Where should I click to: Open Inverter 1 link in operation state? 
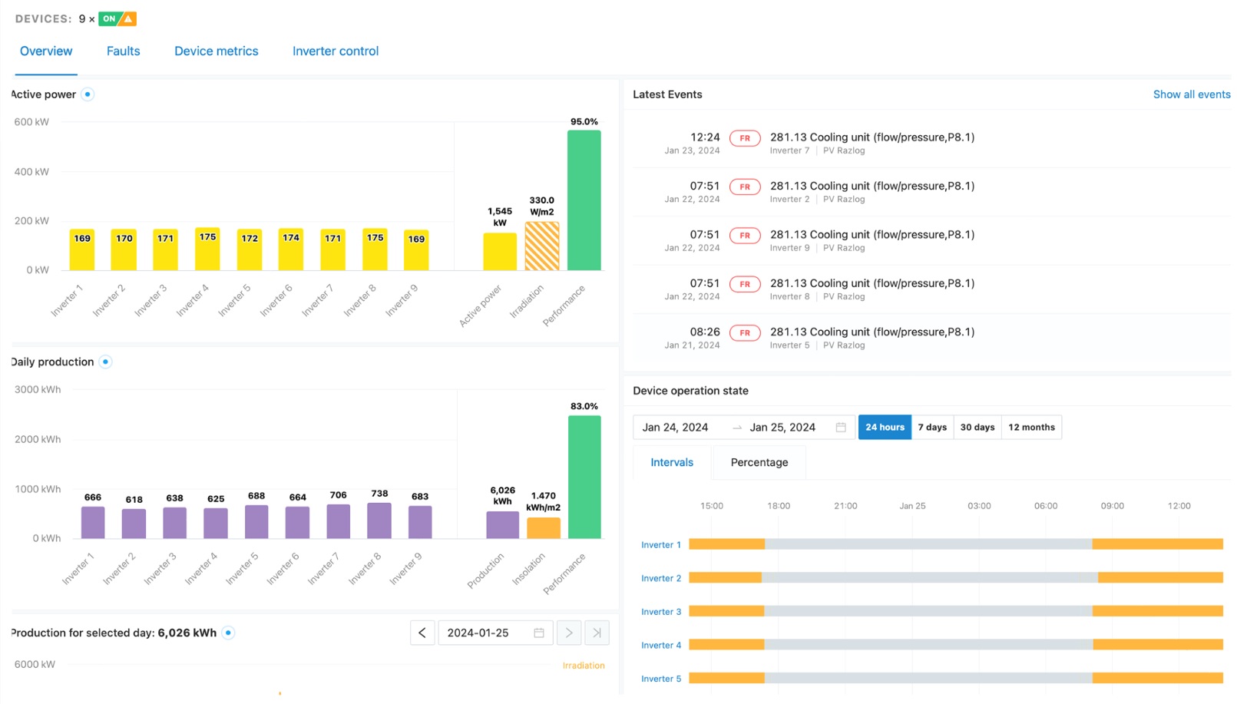coord(661,545)
